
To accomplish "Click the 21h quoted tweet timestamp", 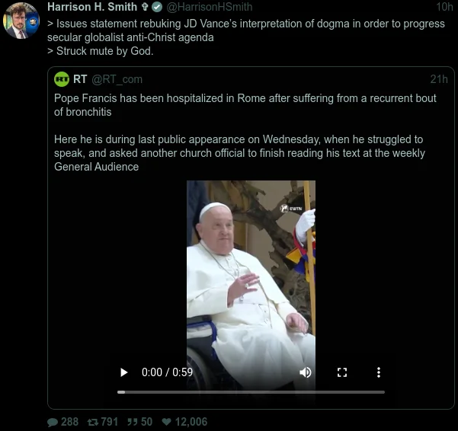I will [x=438, y=79].
